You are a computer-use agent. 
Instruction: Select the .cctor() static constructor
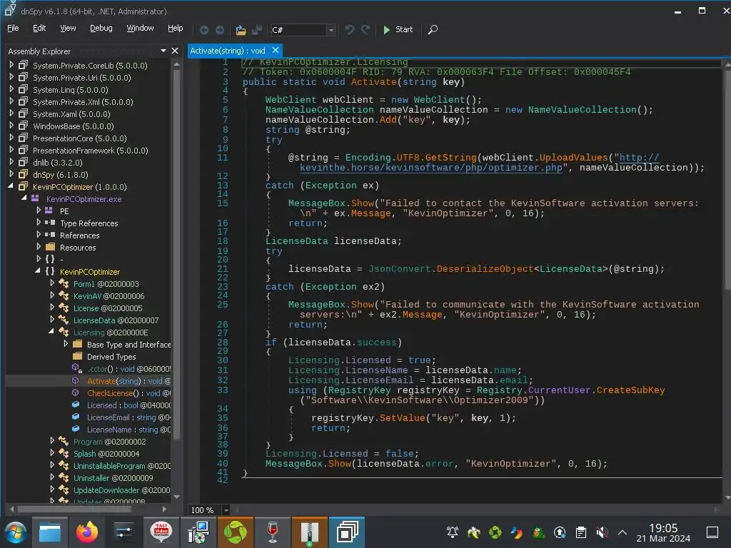point(128,369)
